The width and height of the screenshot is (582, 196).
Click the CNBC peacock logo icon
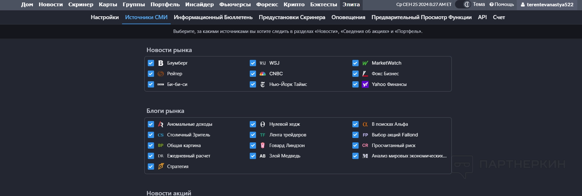(x=263, y=74)
